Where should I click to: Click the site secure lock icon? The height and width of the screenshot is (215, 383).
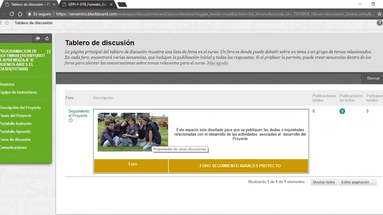(x=29, y=14)
